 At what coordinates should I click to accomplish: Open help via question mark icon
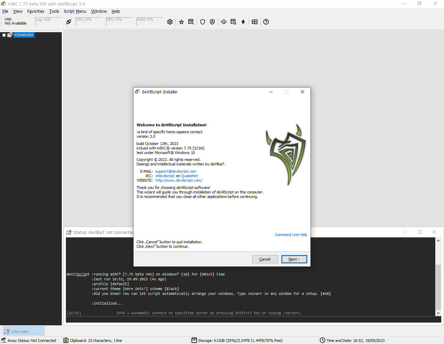pos(266,22)
